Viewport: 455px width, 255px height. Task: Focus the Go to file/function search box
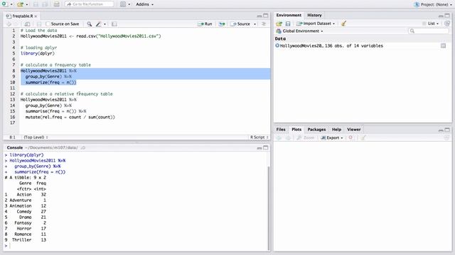(89, 4)
